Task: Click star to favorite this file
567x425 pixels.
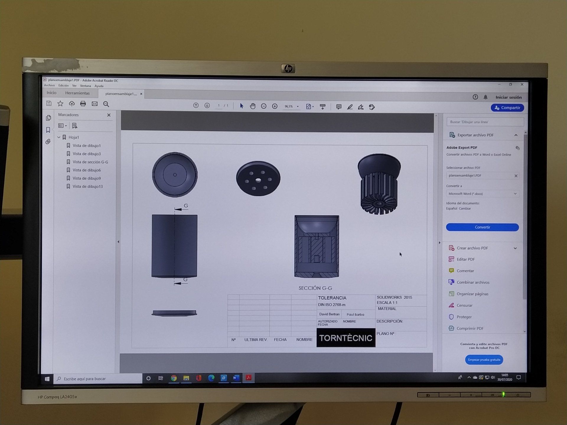Action: click(60, 104)
